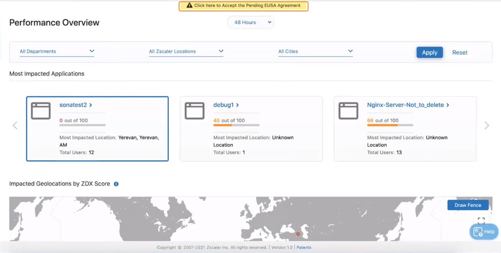Image resolution: width=501 pixels, height=253 pixels.
Task: Click the Draw Fence button
Action: (x=468, y=205)
